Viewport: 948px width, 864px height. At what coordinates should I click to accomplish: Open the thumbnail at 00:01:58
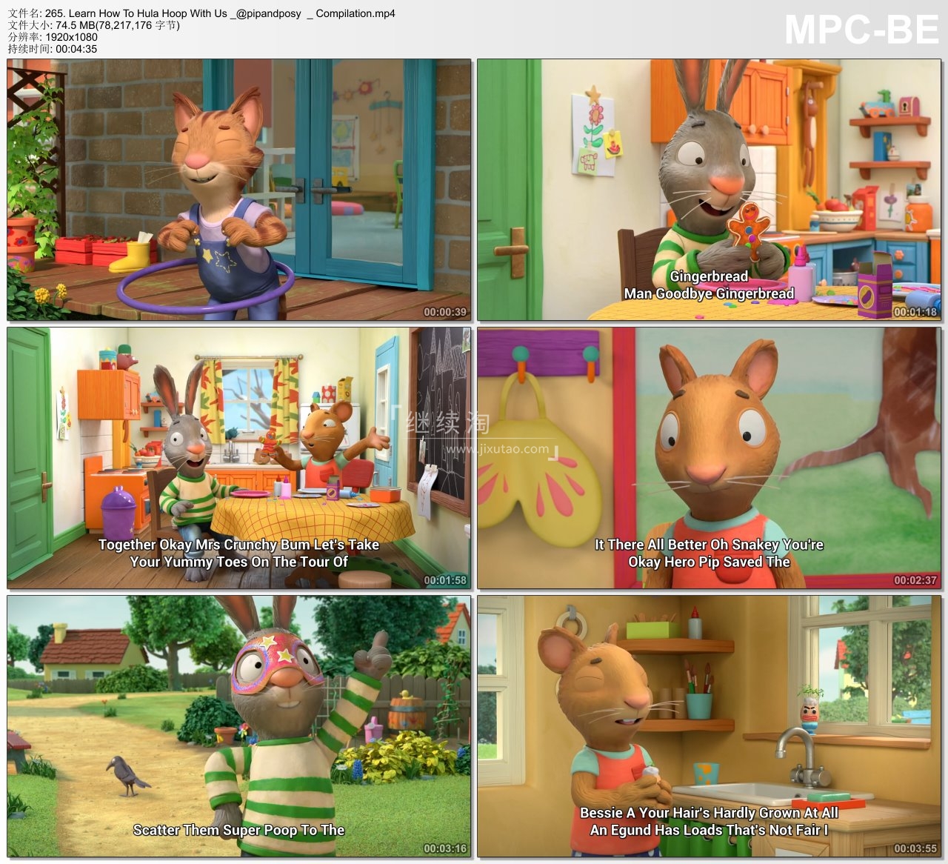pos(239,458)
